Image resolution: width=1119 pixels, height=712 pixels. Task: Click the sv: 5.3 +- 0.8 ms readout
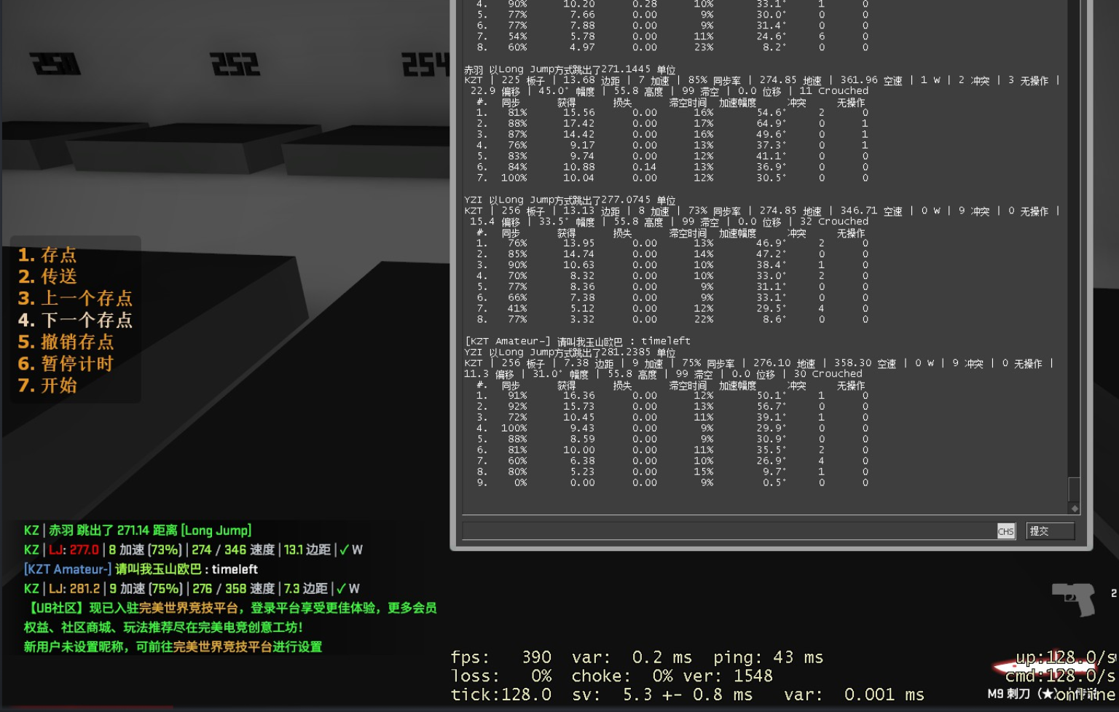pyautogui.click(x=662, y=695)
